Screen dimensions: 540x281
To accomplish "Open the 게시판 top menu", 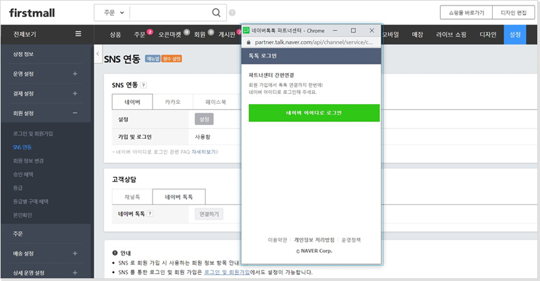I will 227,34.
